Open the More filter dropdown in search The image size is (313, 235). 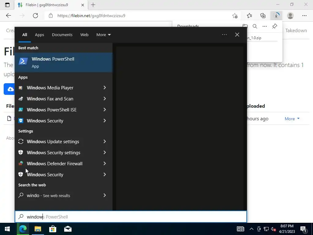pos(103,35)
